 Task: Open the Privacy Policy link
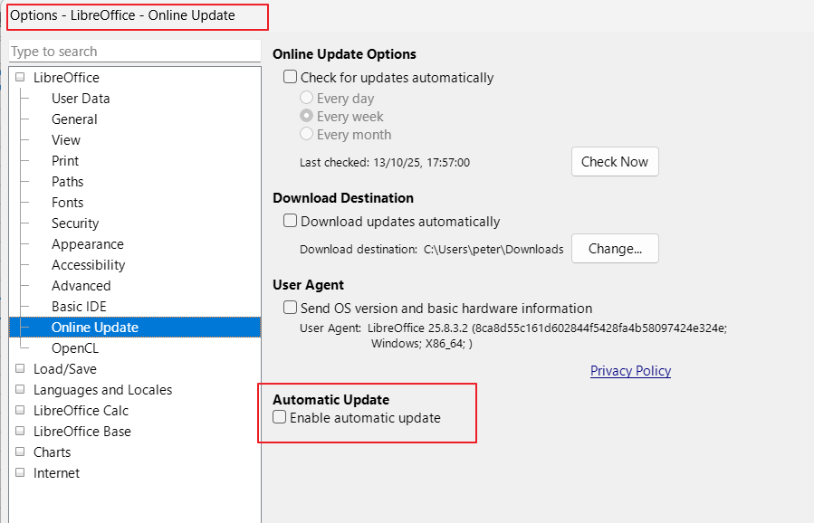[x=630, y=371]
